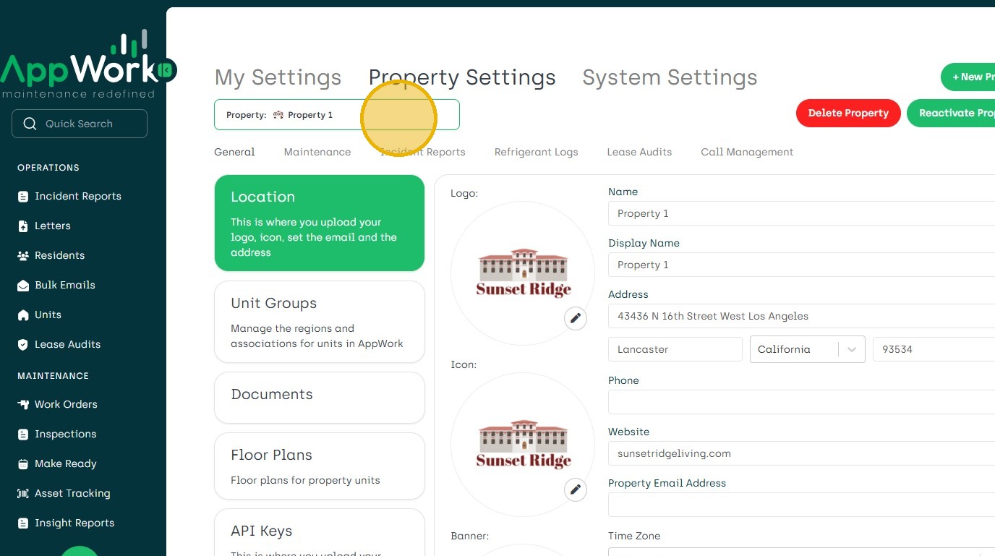Click the Letters sidebar icon
Screen dimensions: 995x556
coord(23,226)
